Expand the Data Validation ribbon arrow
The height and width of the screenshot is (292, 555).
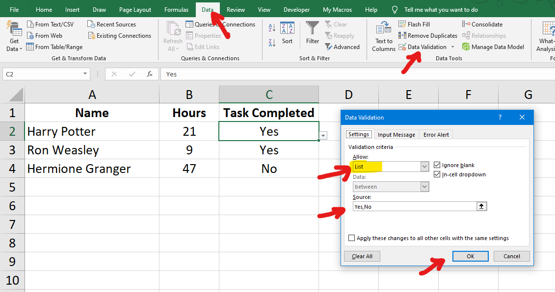tap(452, 47)
